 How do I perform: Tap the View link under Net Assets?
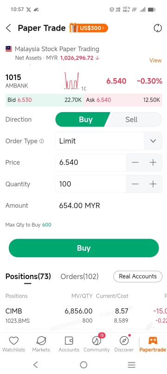pos(155,60)
